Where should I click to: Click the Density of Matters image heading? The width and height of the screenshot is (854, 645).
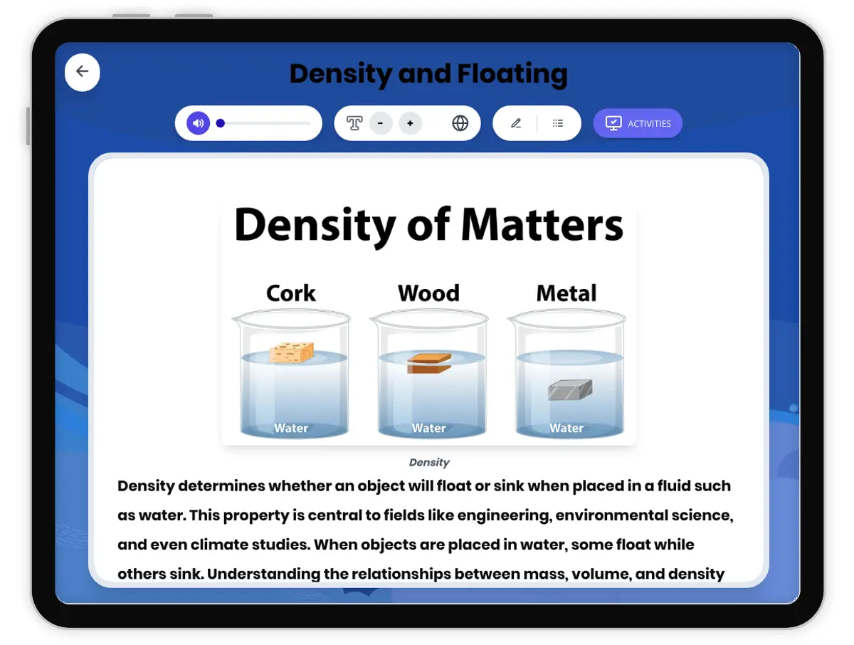[x=428, y=224]
